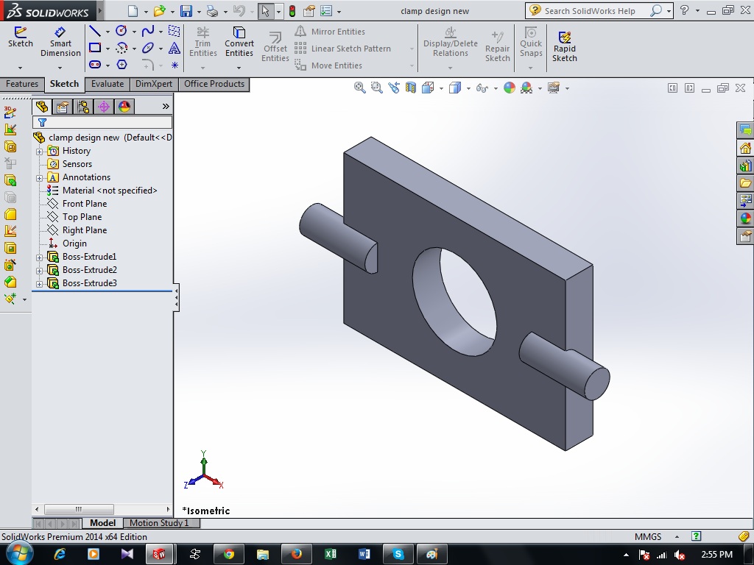Click the Trim Entities tool
This screenshot has width=754, height=565.
[203, 42]
